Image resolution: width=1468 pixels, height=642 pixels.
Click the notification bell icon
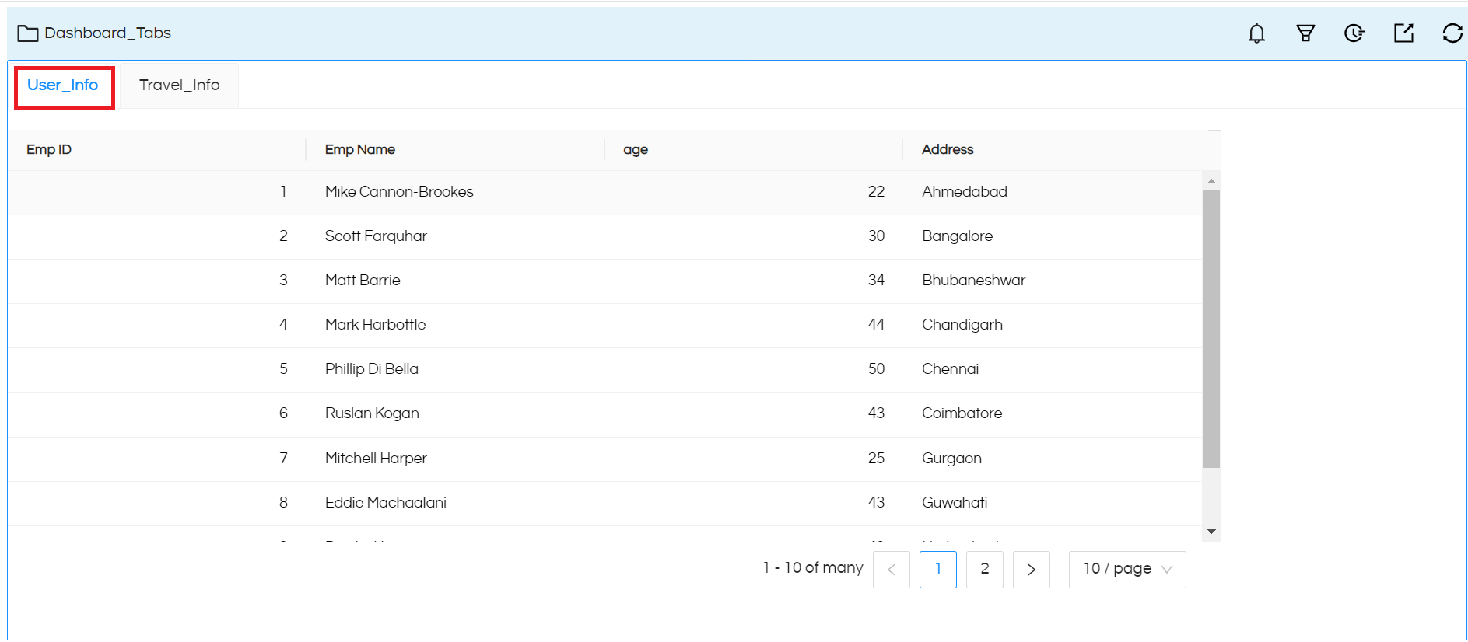(x=1256, y=33)
